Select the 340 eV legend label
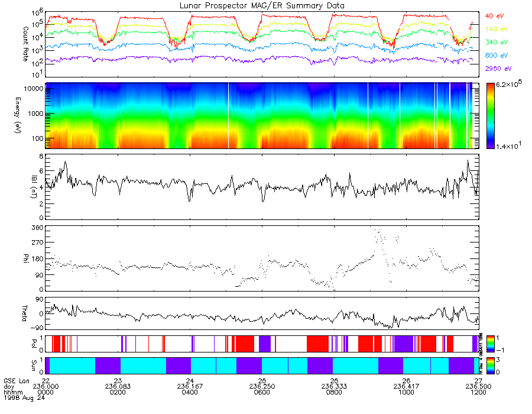The width and height of the screenshot is (532, 414). coord(496,42)
